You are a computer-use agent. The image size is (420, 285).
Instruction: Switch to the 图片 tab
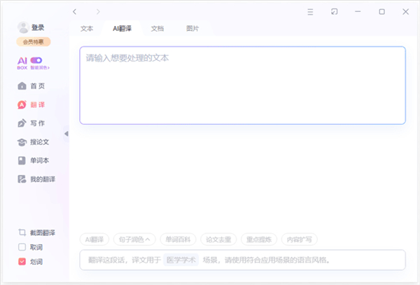[x=192, y=29]
